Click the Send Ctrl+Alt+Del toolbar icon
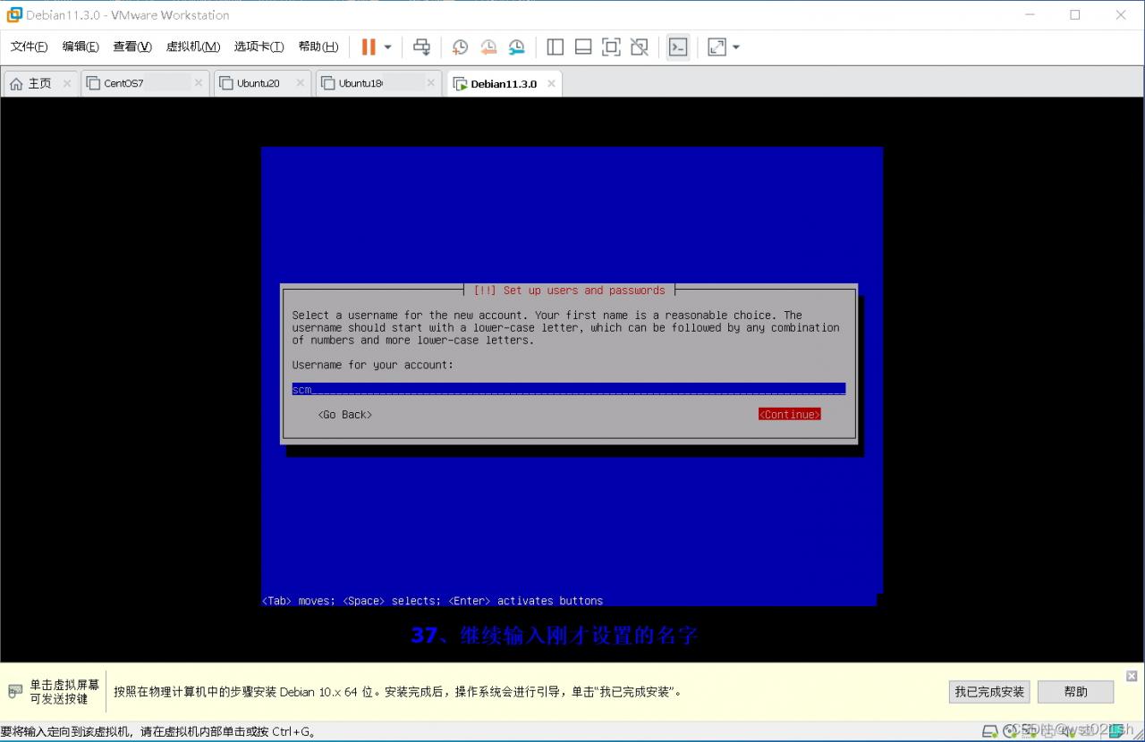 click(421, 46)
